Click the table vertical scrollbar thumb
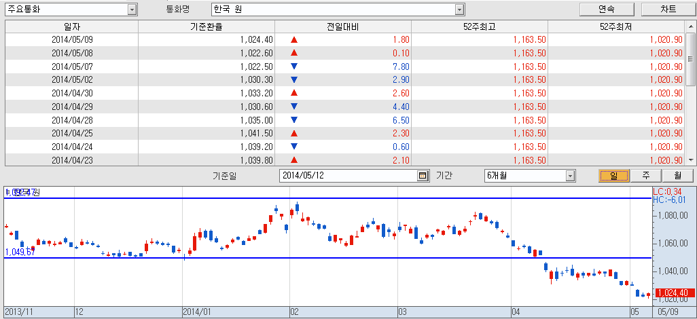This screenshot has width=697, height=319. click(690, 59)
